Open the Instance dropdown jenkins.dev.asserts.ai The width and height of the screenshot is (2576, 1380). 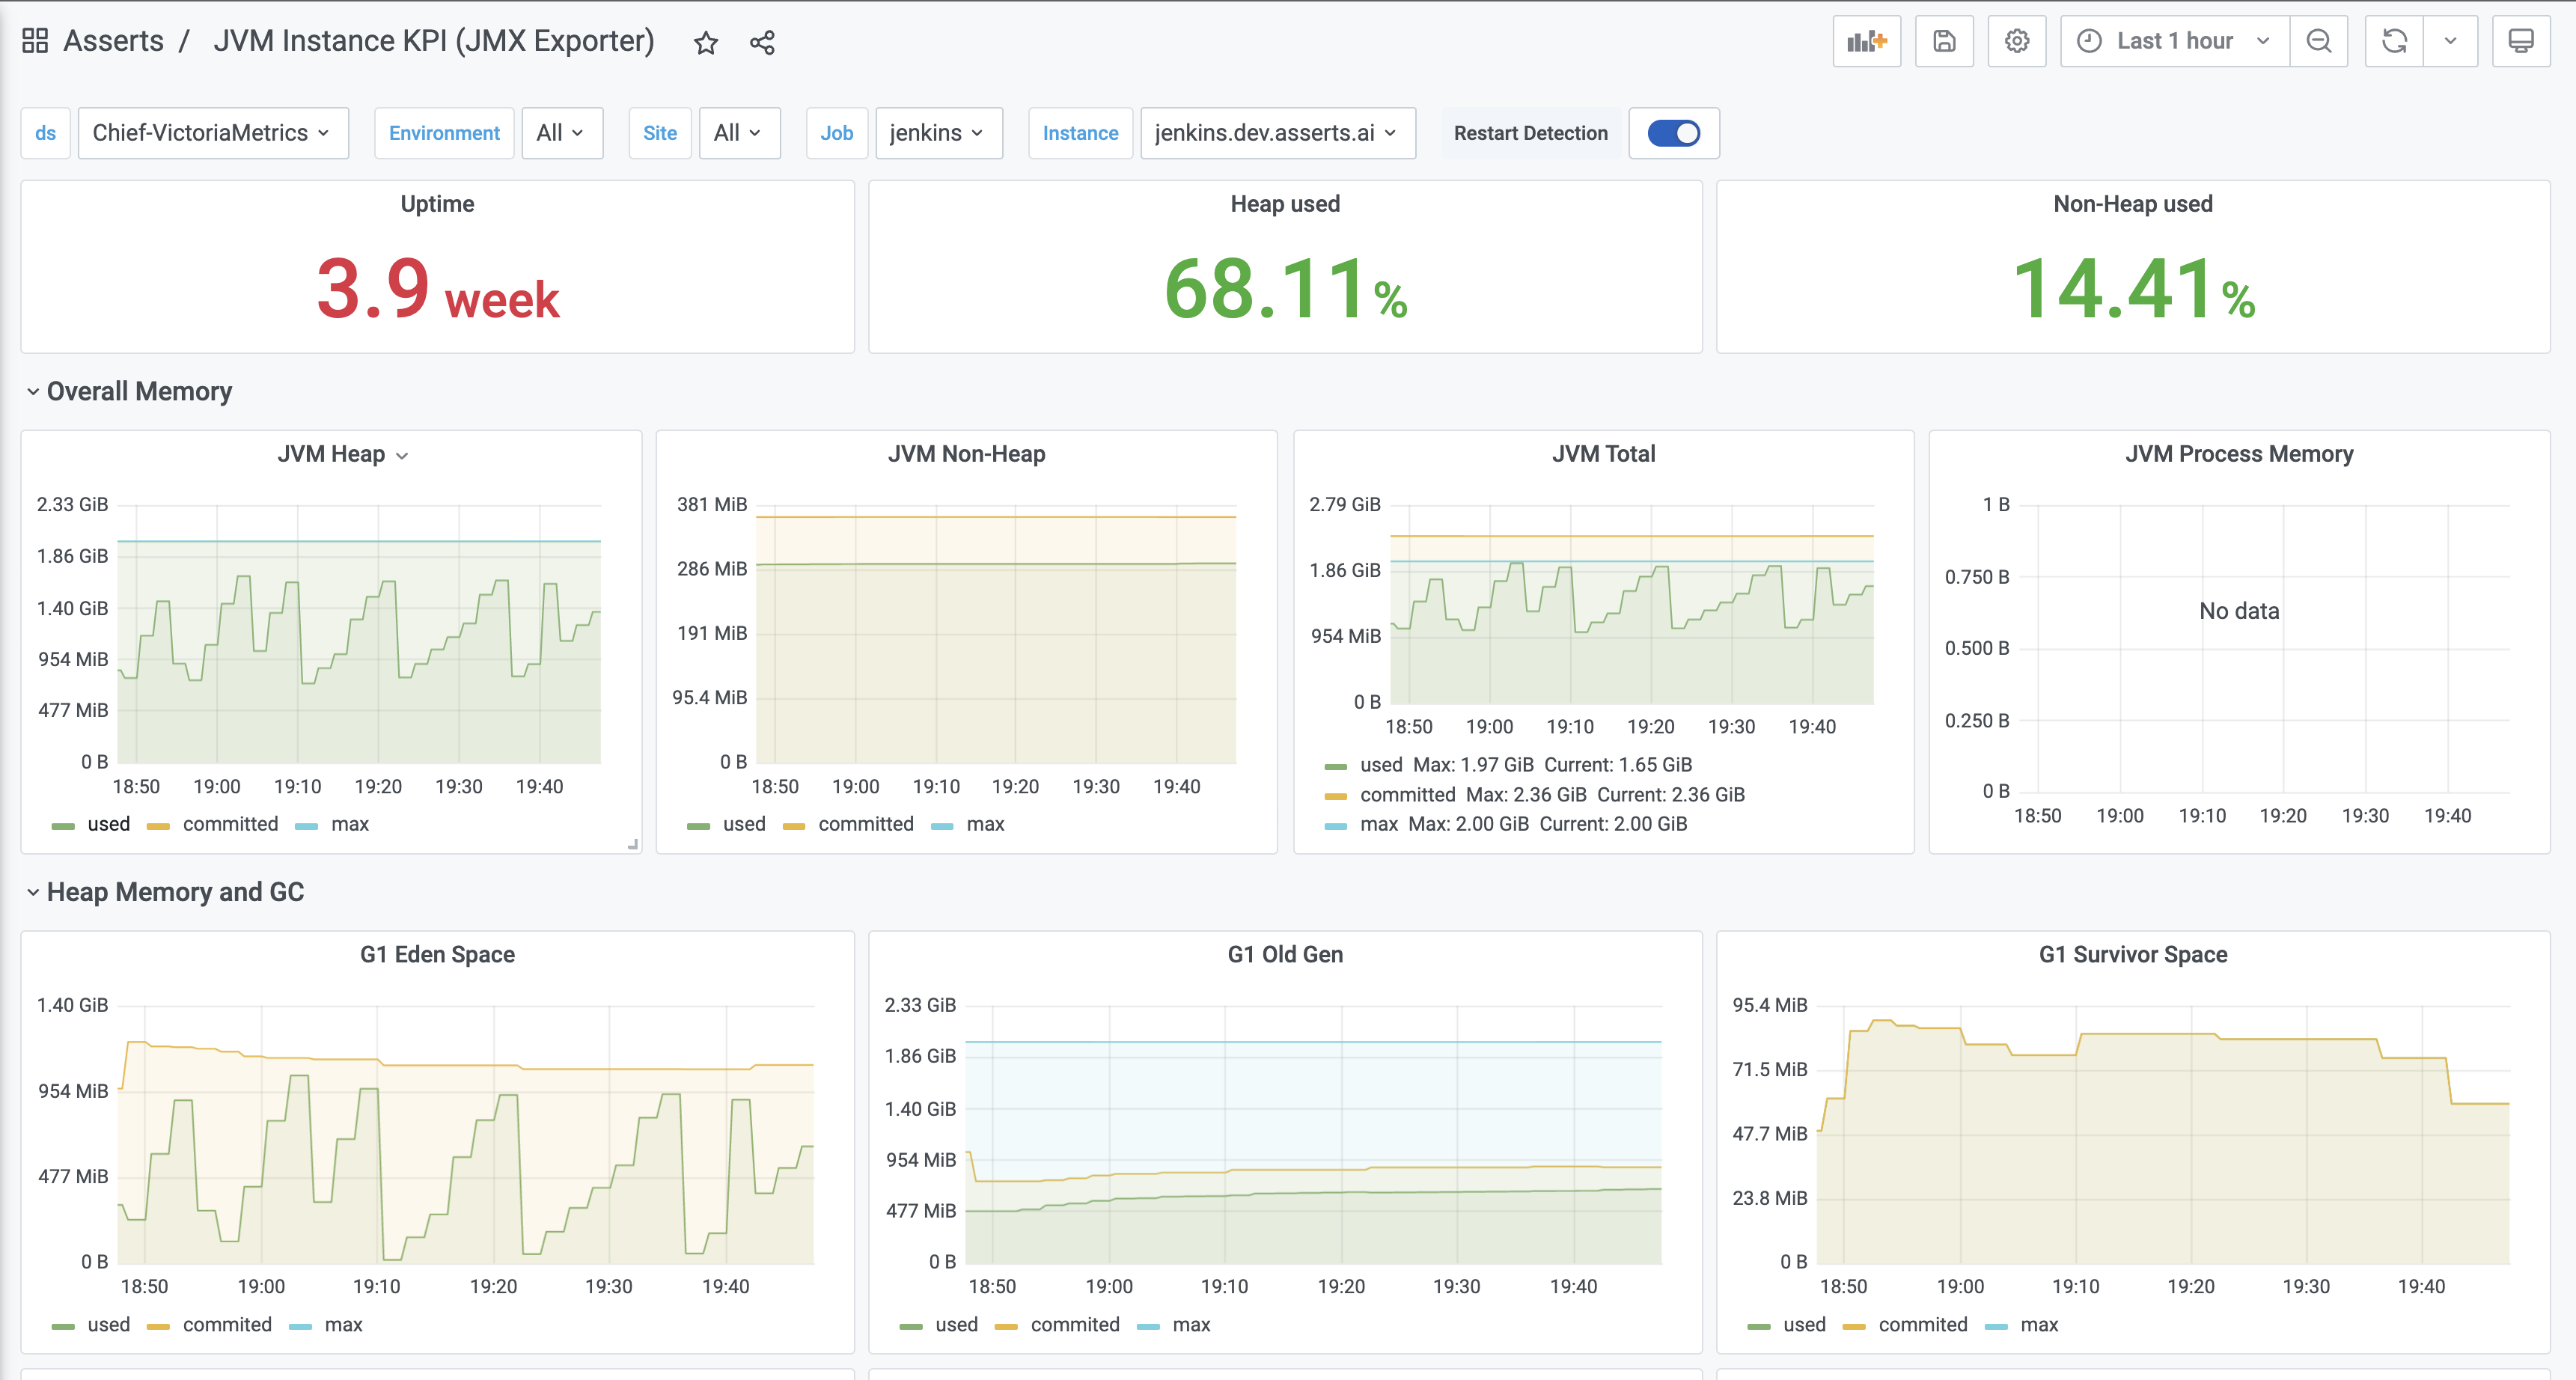click(1277, 133)
